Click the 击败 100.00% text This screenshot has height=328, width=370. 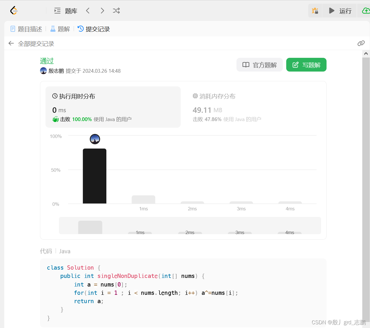point(76,119)
